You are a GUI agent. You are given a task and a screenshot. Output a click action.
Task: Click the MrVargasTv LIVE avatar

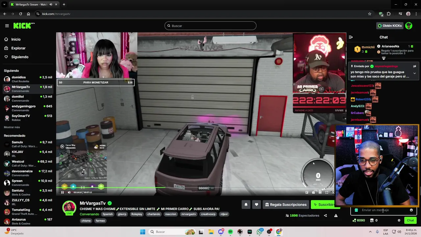[x=69, y=207]
